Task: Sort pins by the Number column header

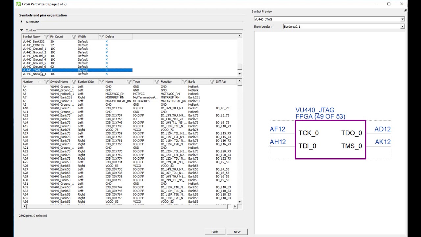Action: coord(28,82)
